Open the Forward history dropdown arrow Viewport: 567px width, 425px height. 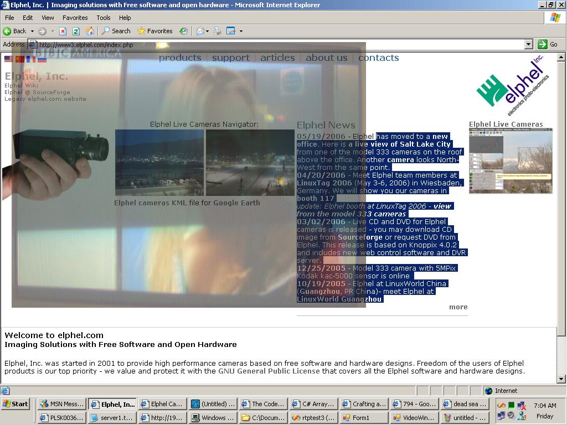point(53,31)
